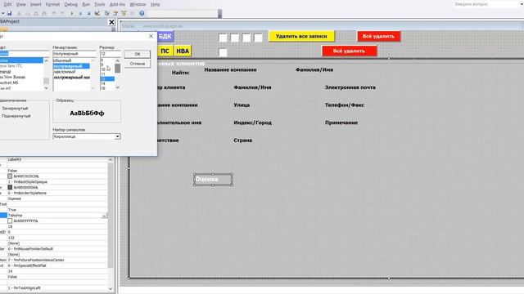Select the Электронная почта label on form
The width and height of the screenshot is (524, 294).
(x=350, y=87)
